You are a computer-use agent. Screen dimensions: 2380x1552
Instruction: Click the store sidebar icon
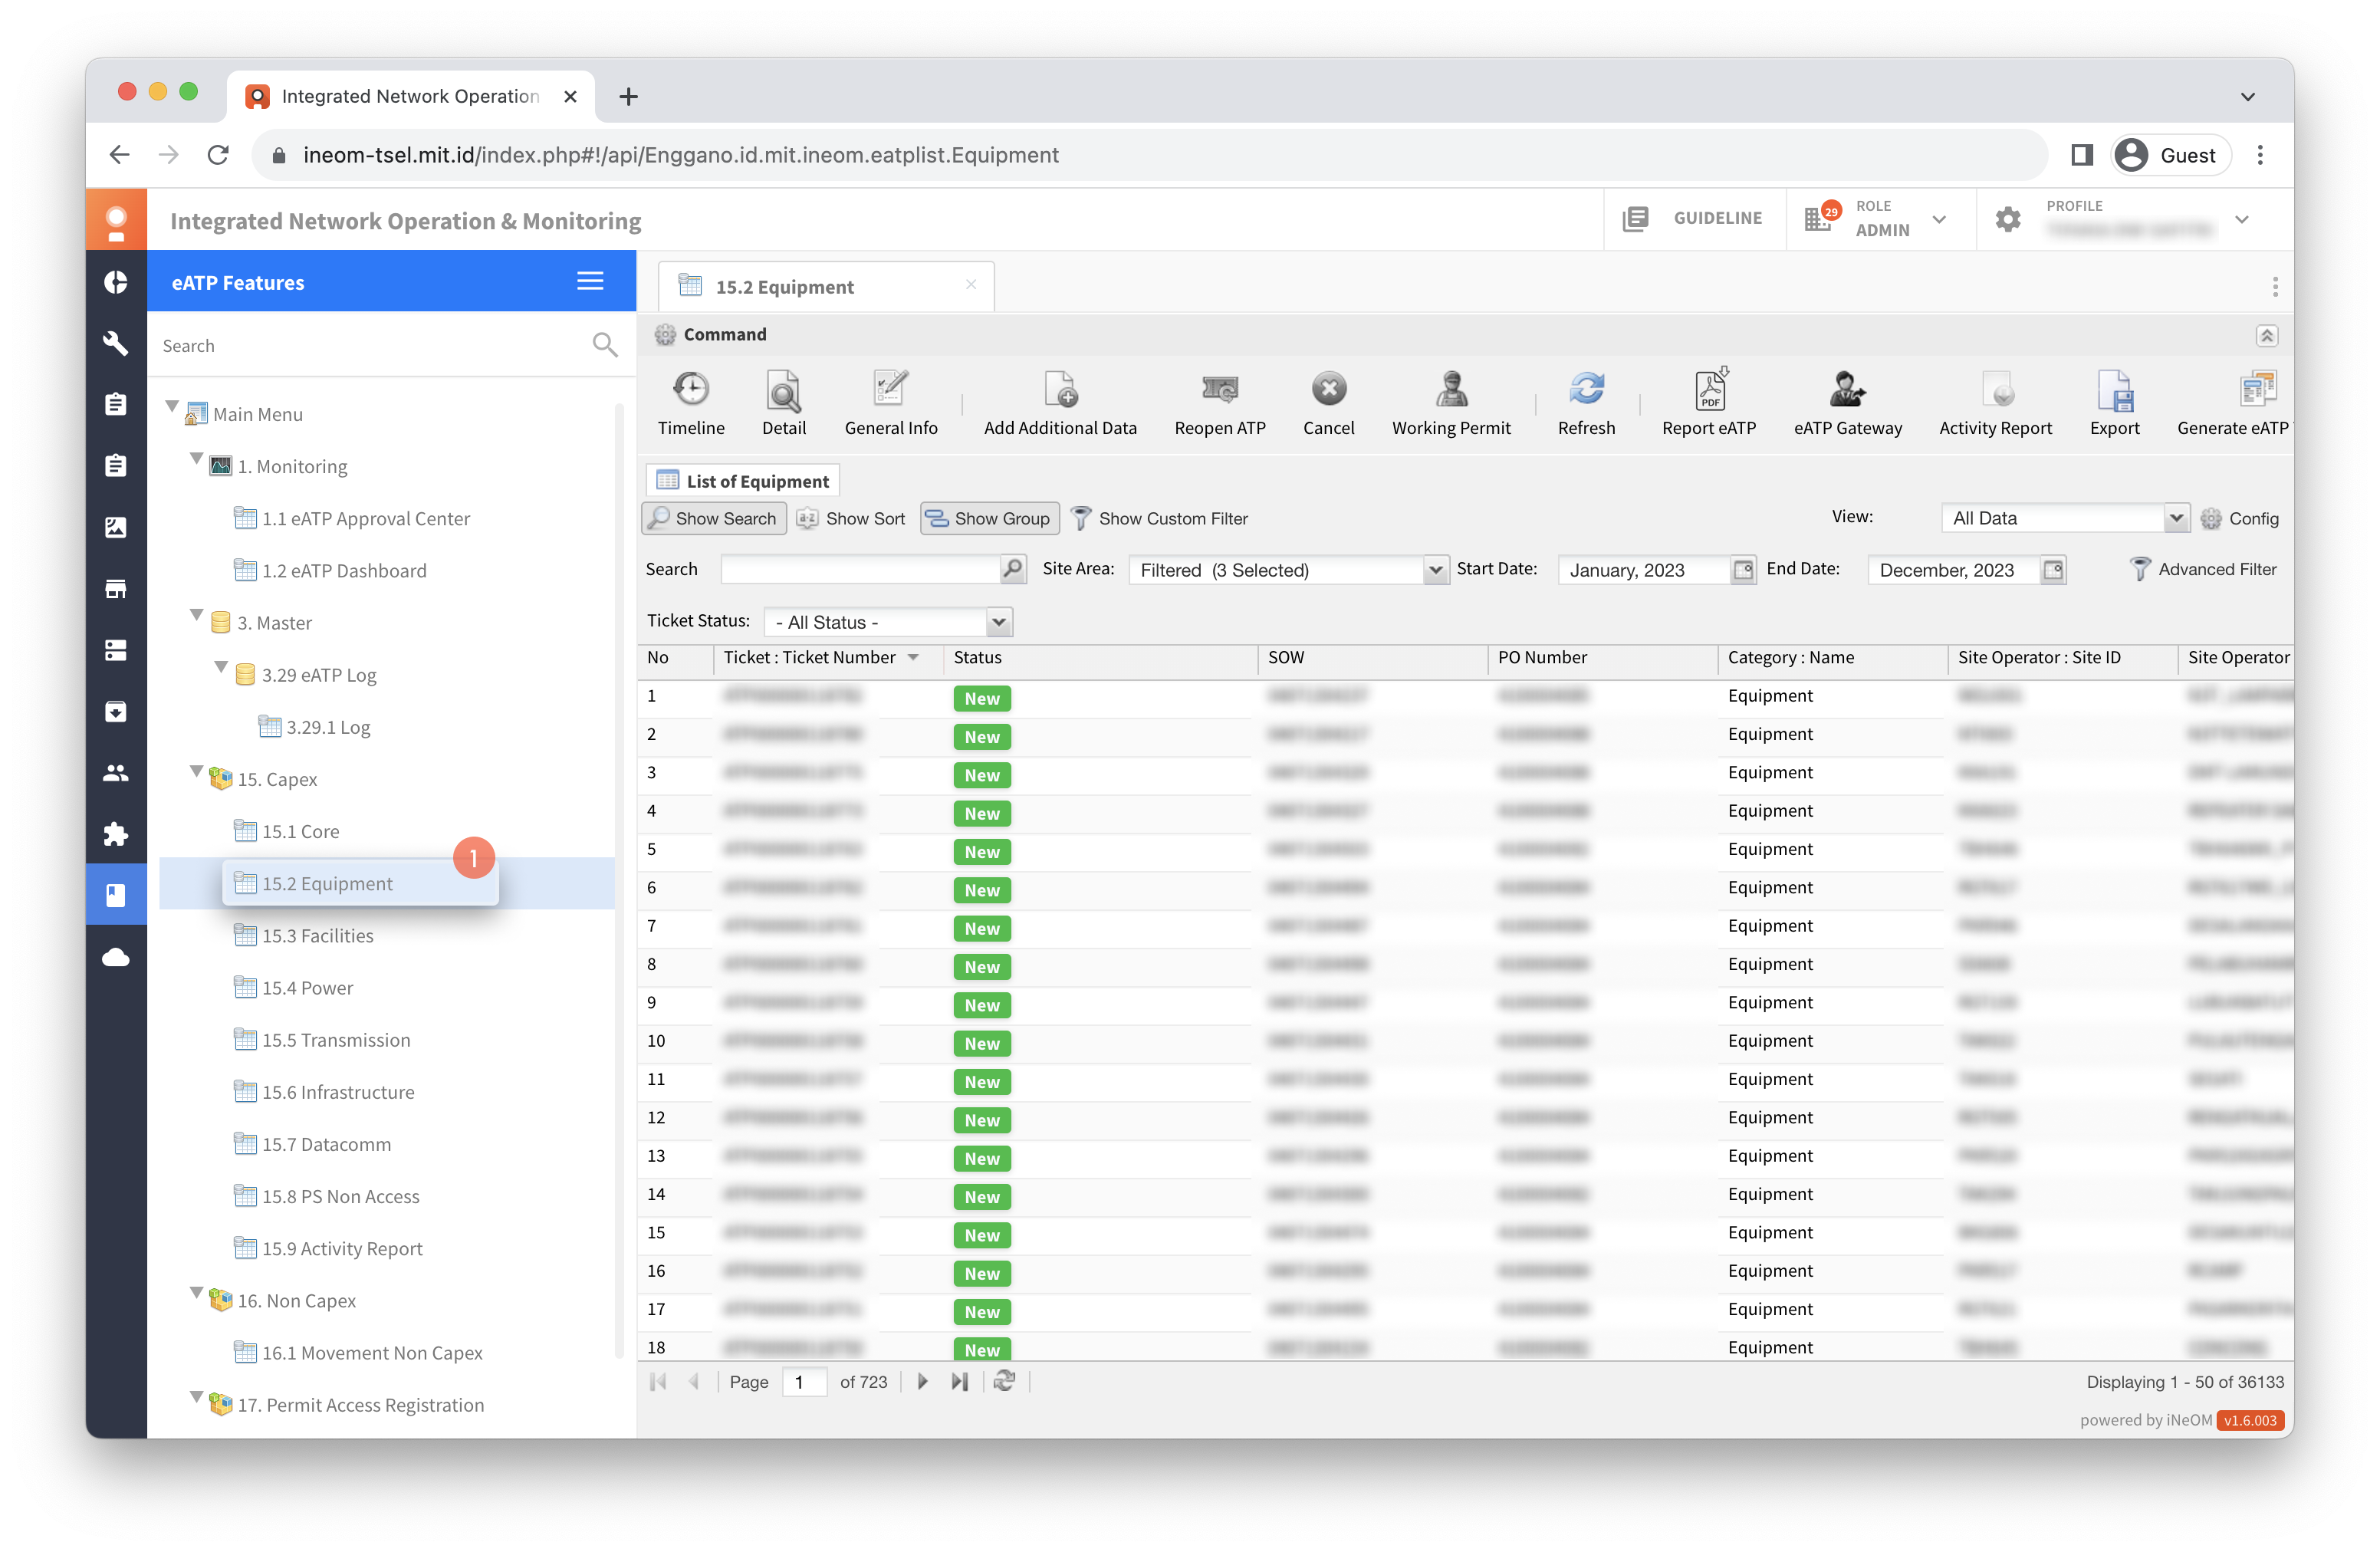point(116,589)
